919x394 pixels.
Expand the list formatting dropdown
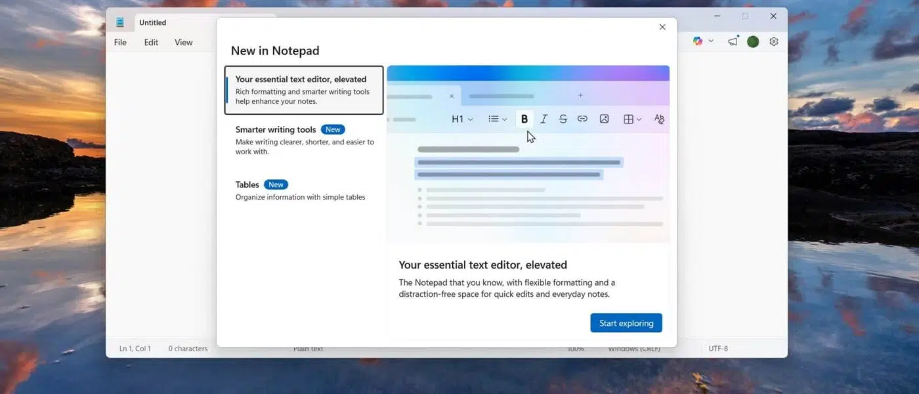click(x=498, y=119)
